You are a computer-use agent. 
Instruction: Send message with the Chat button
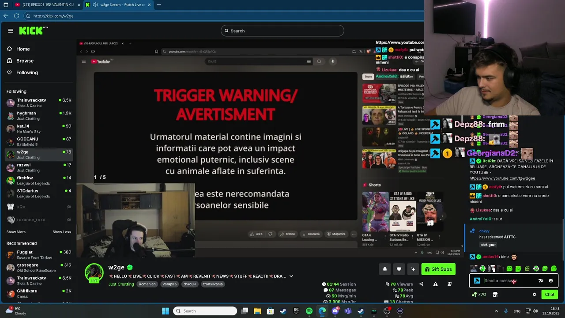pyautogui.click(x=550, y=295)
